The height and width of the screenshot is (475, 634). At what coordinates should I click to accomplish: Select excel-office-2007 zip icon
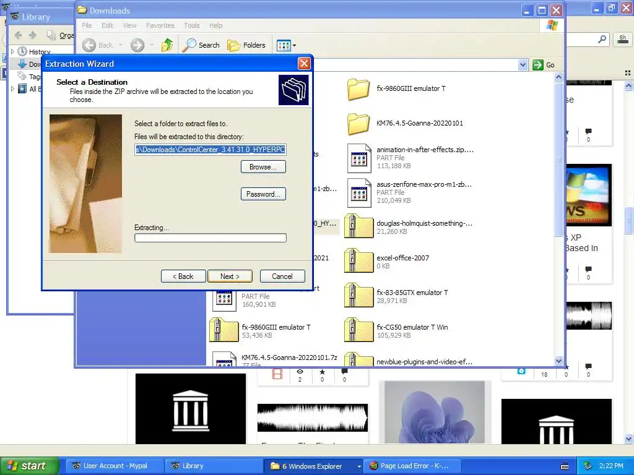(358, 262)
